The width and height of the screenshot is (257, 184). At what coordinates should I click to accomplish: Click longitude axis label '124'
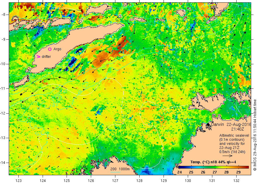43,181
